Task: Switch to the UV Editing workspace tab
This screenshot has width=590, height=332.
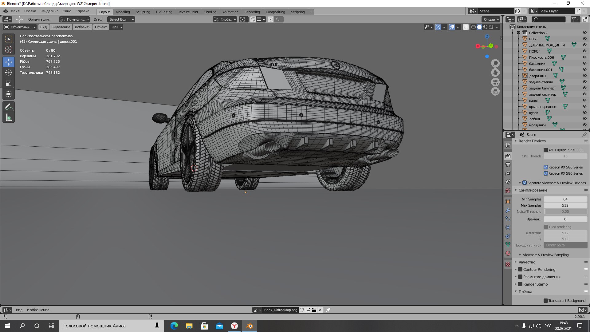Action: pos(164,12)
